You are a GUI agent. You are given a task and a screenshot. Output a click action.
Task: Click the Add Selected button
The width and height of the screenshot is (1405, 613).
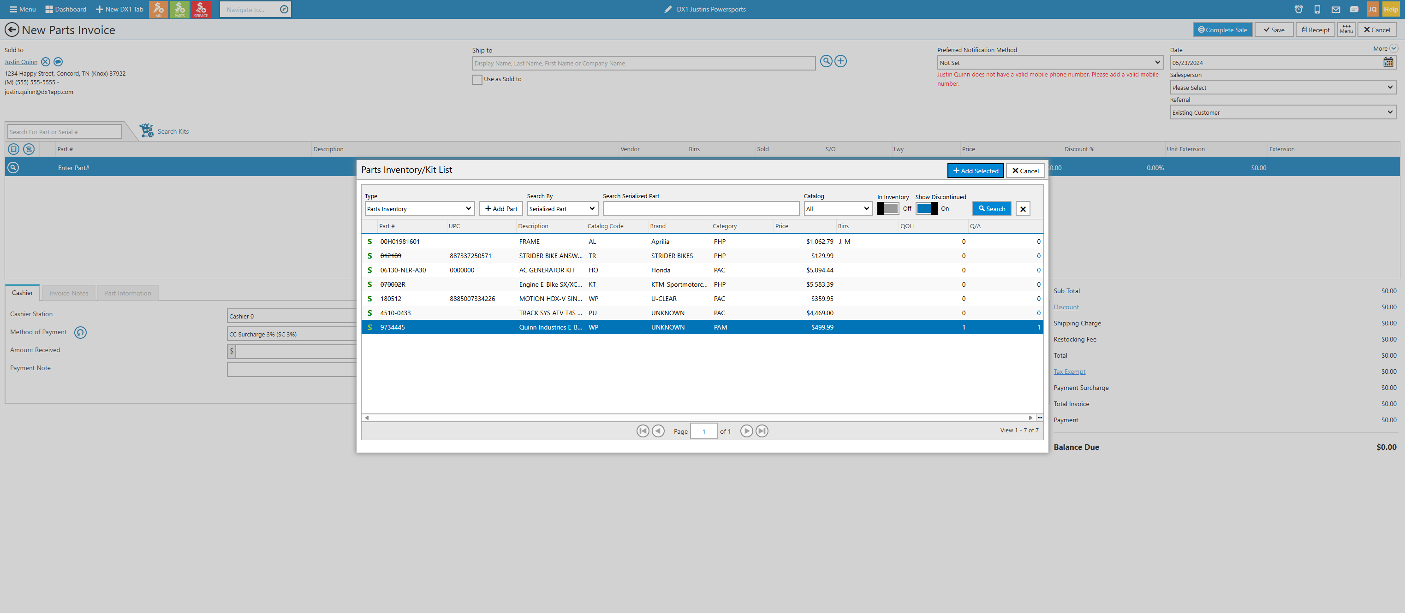[975, 171]
